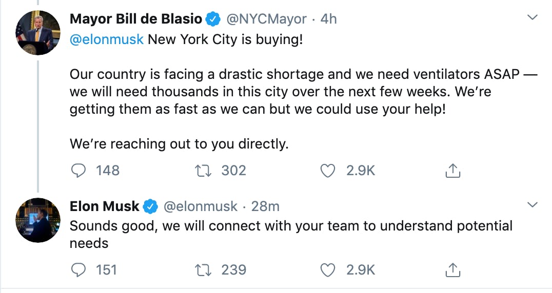Like Elon Musk's reply tweet

(x=328, y=269)
